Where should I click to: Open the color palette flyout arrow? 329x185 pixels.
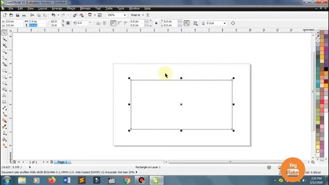pos(318,32)
